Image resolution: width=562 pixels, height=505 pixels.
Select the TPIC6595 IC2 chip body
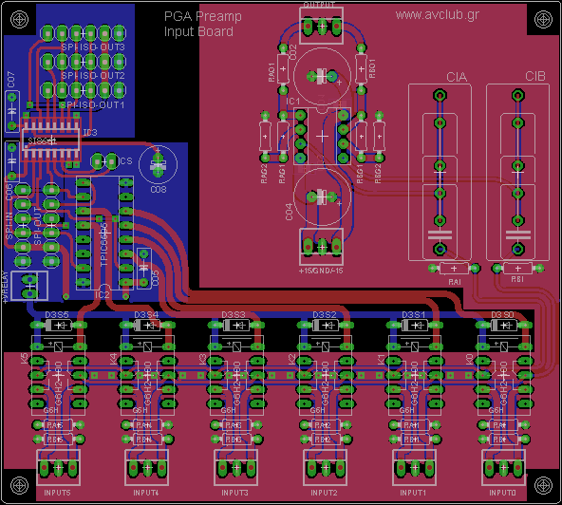point(104,233)
